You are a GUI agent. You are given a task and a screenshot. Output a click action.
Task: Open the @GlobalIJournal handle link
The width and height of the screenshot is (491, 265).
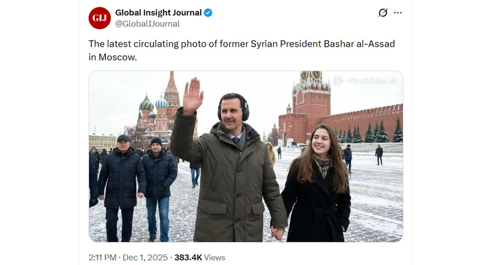tap(147, 24)
